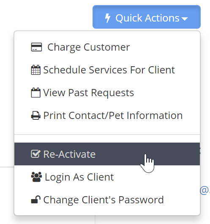Open Change Client's Password option
Screen dimensions: 210x224
pos(104,200)
